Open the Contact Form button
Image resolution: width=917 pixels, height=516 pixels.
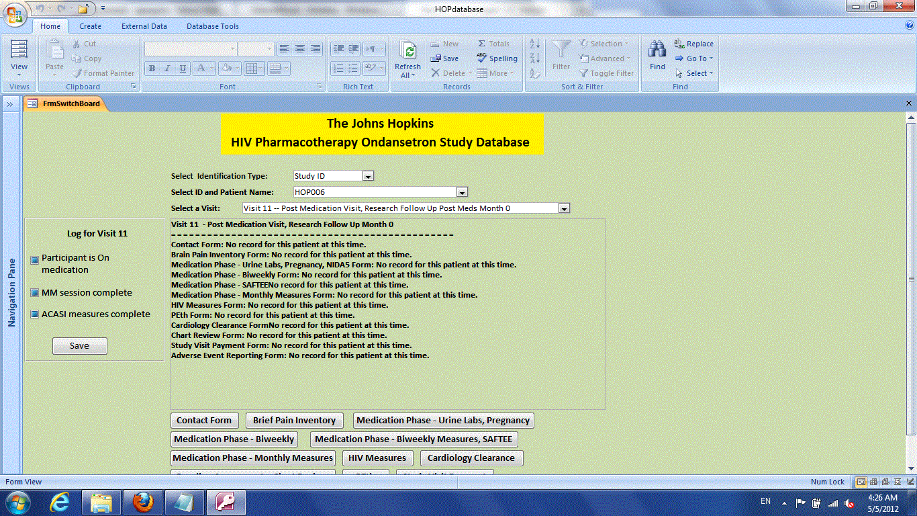coord(204,421)
